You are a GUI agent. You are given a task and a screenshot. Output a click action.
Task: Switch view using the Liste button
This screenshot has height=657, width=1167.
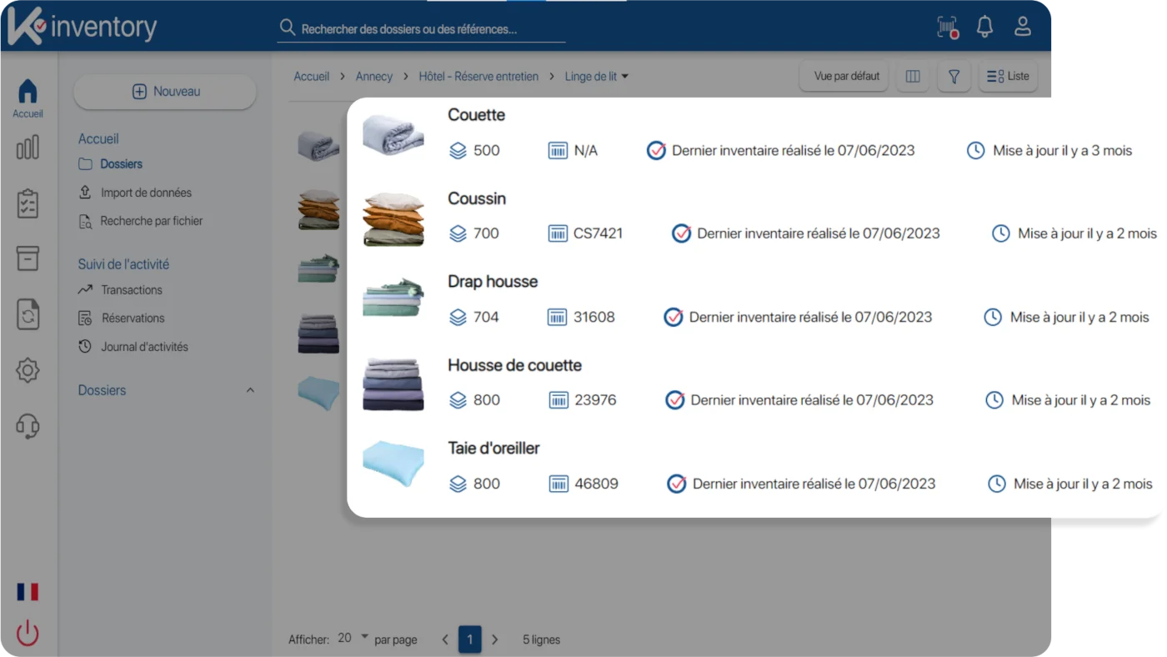[1008, 76]
